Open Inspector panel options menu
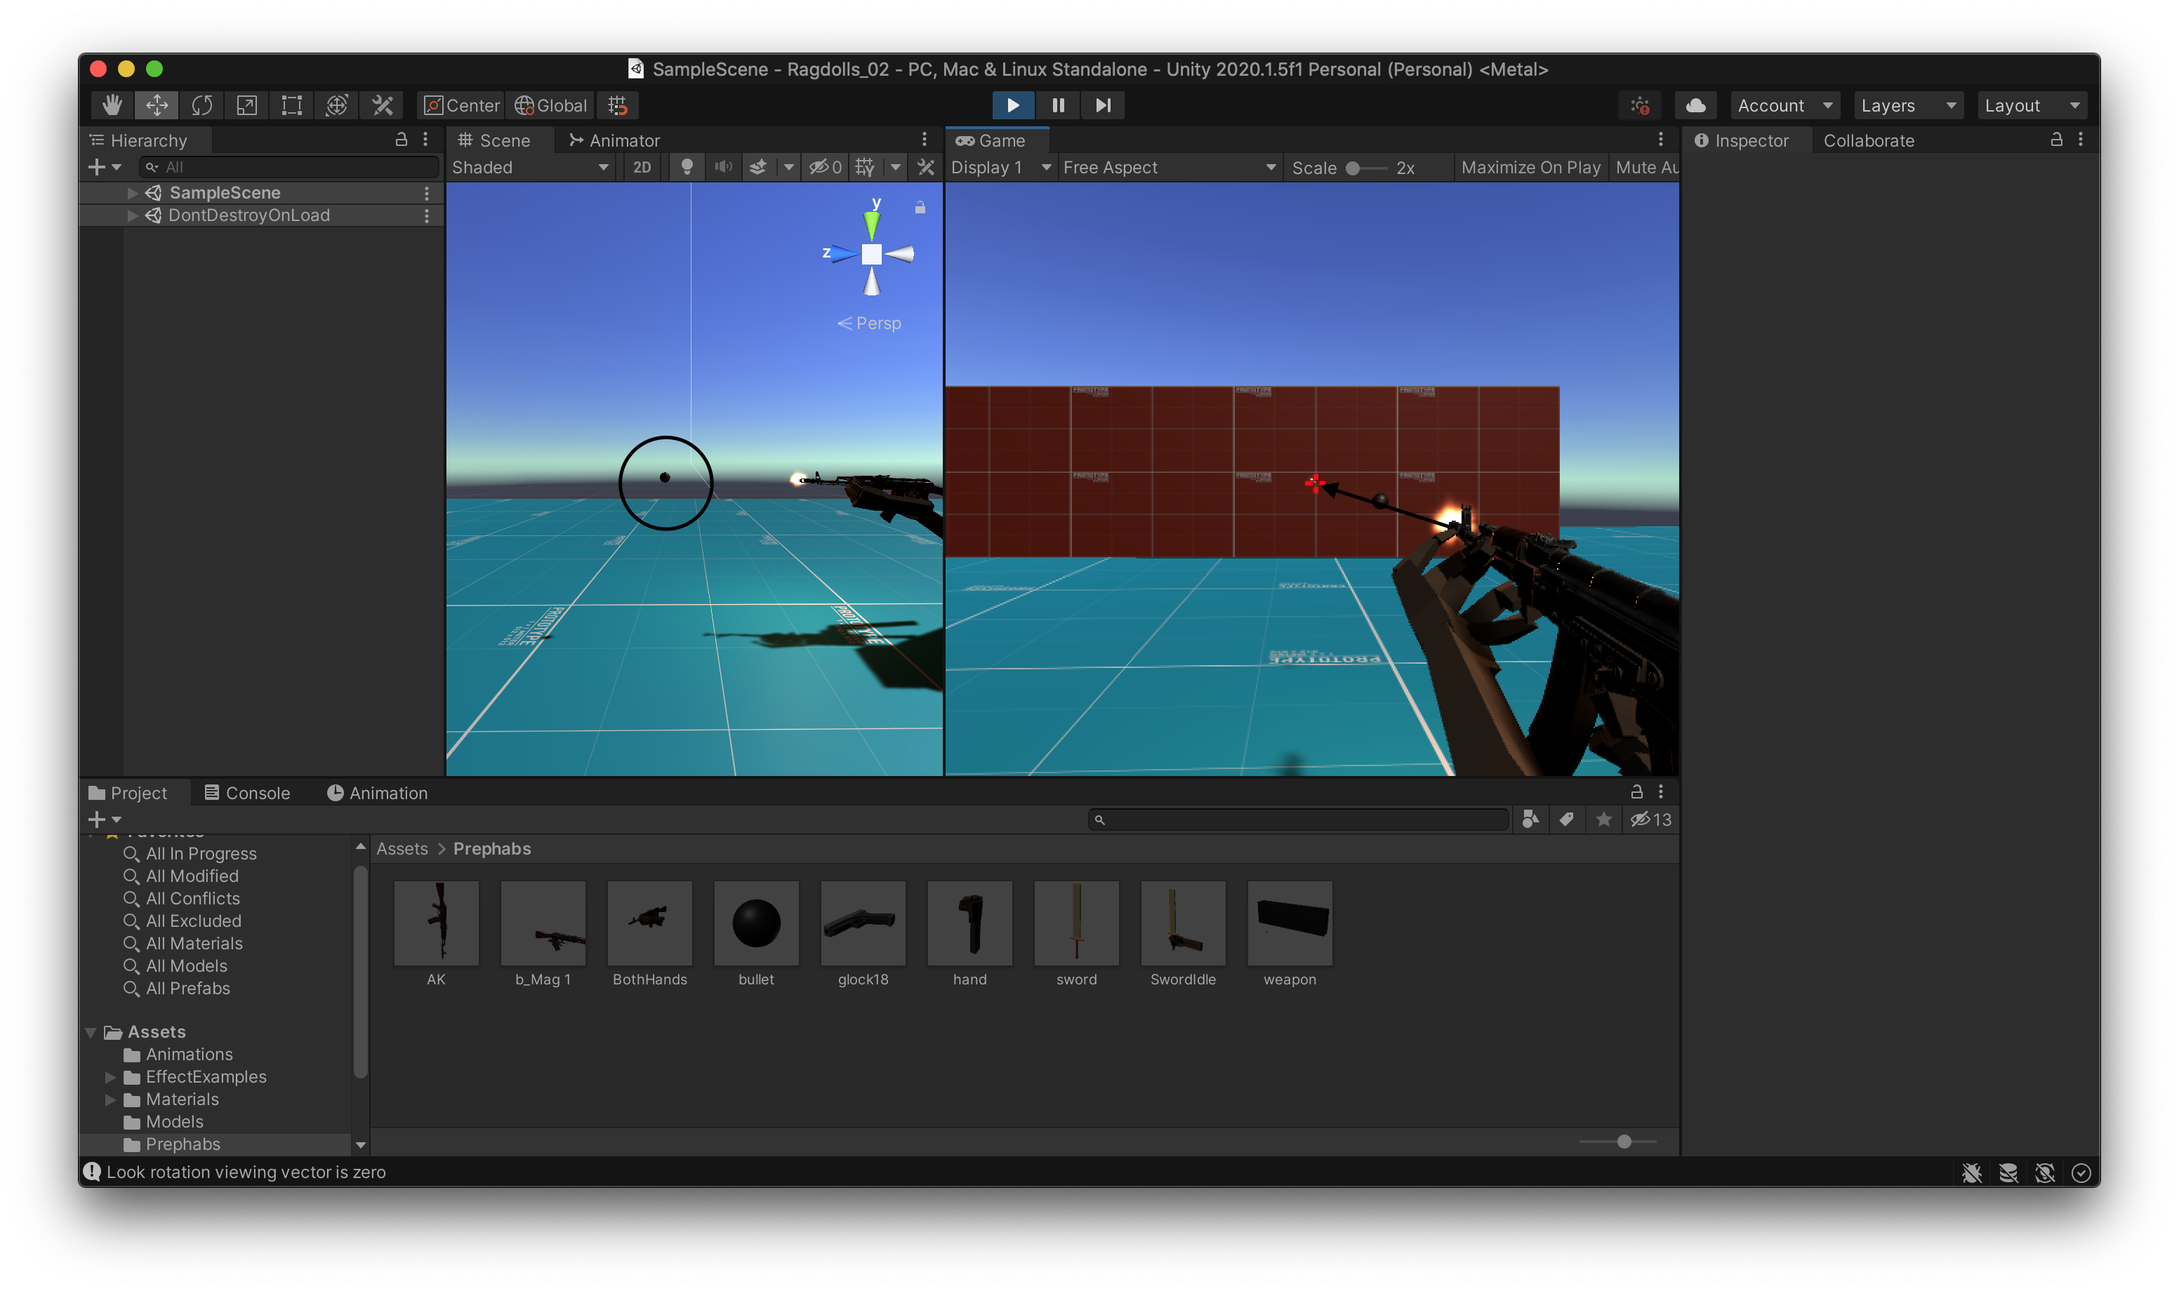Image resolution: width=2179 pixels, height=1291 pixels. (2081, 139)
